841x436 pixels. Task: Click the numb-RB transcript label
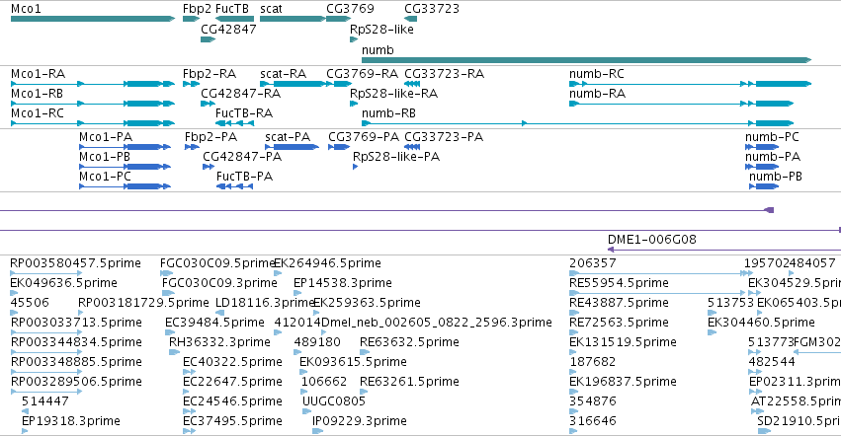point(388,113)
